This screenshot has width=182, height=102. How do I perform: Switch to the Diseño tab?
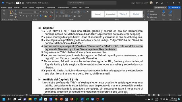32,8
